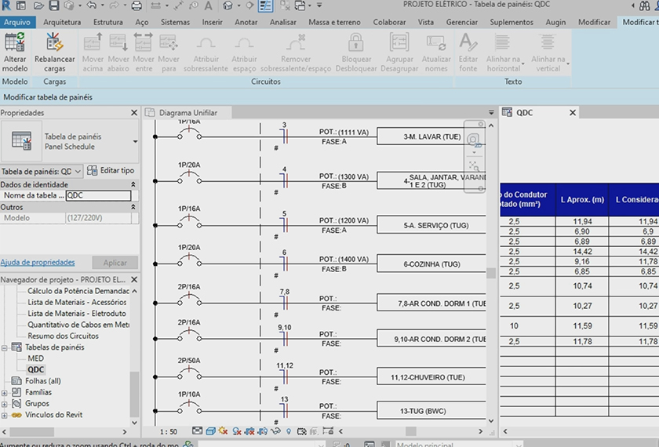This screenshot has height=447, width=659.
Task: Click the print icon in quick access toolbar
Action: (137, 6)
